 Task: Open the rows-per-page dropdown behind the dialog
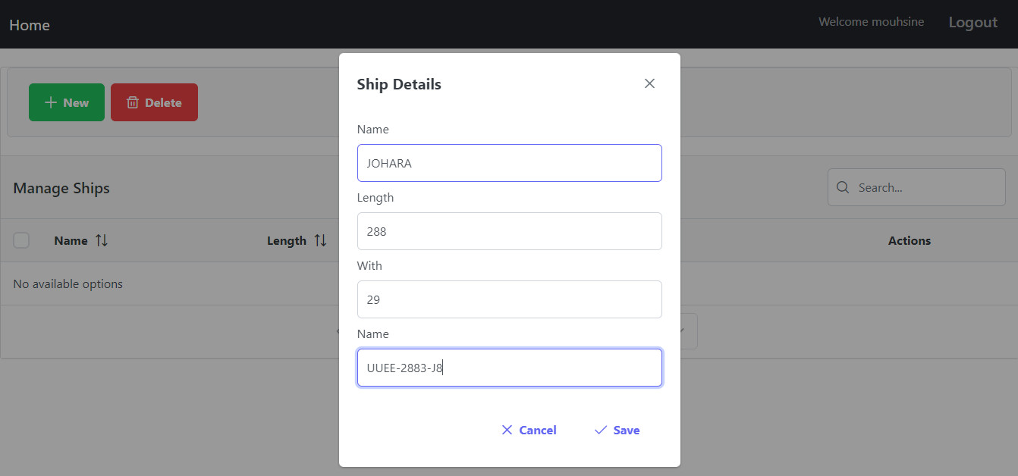coord(688,331)
